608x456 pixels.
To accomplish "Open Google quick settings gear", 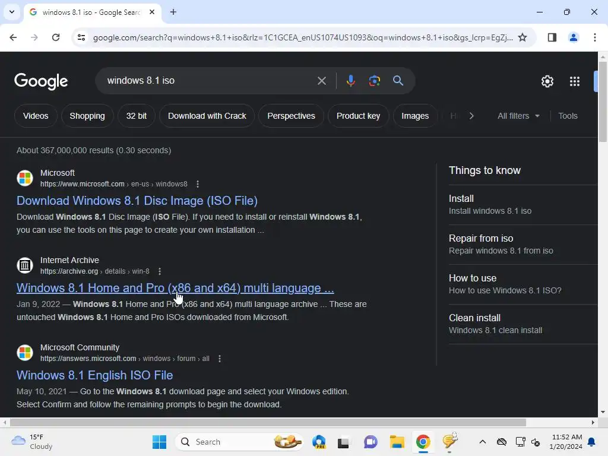I will 547,81.
